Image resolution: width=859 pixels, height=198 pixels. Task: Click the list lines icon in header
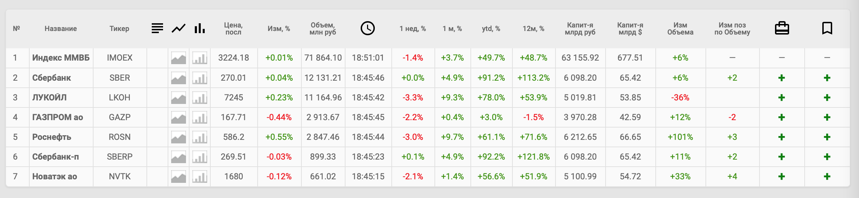click(x=157, y=28)
